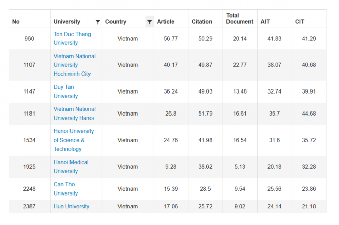
Task: Select Total Document value 16.61
Action: pos(240,114)
